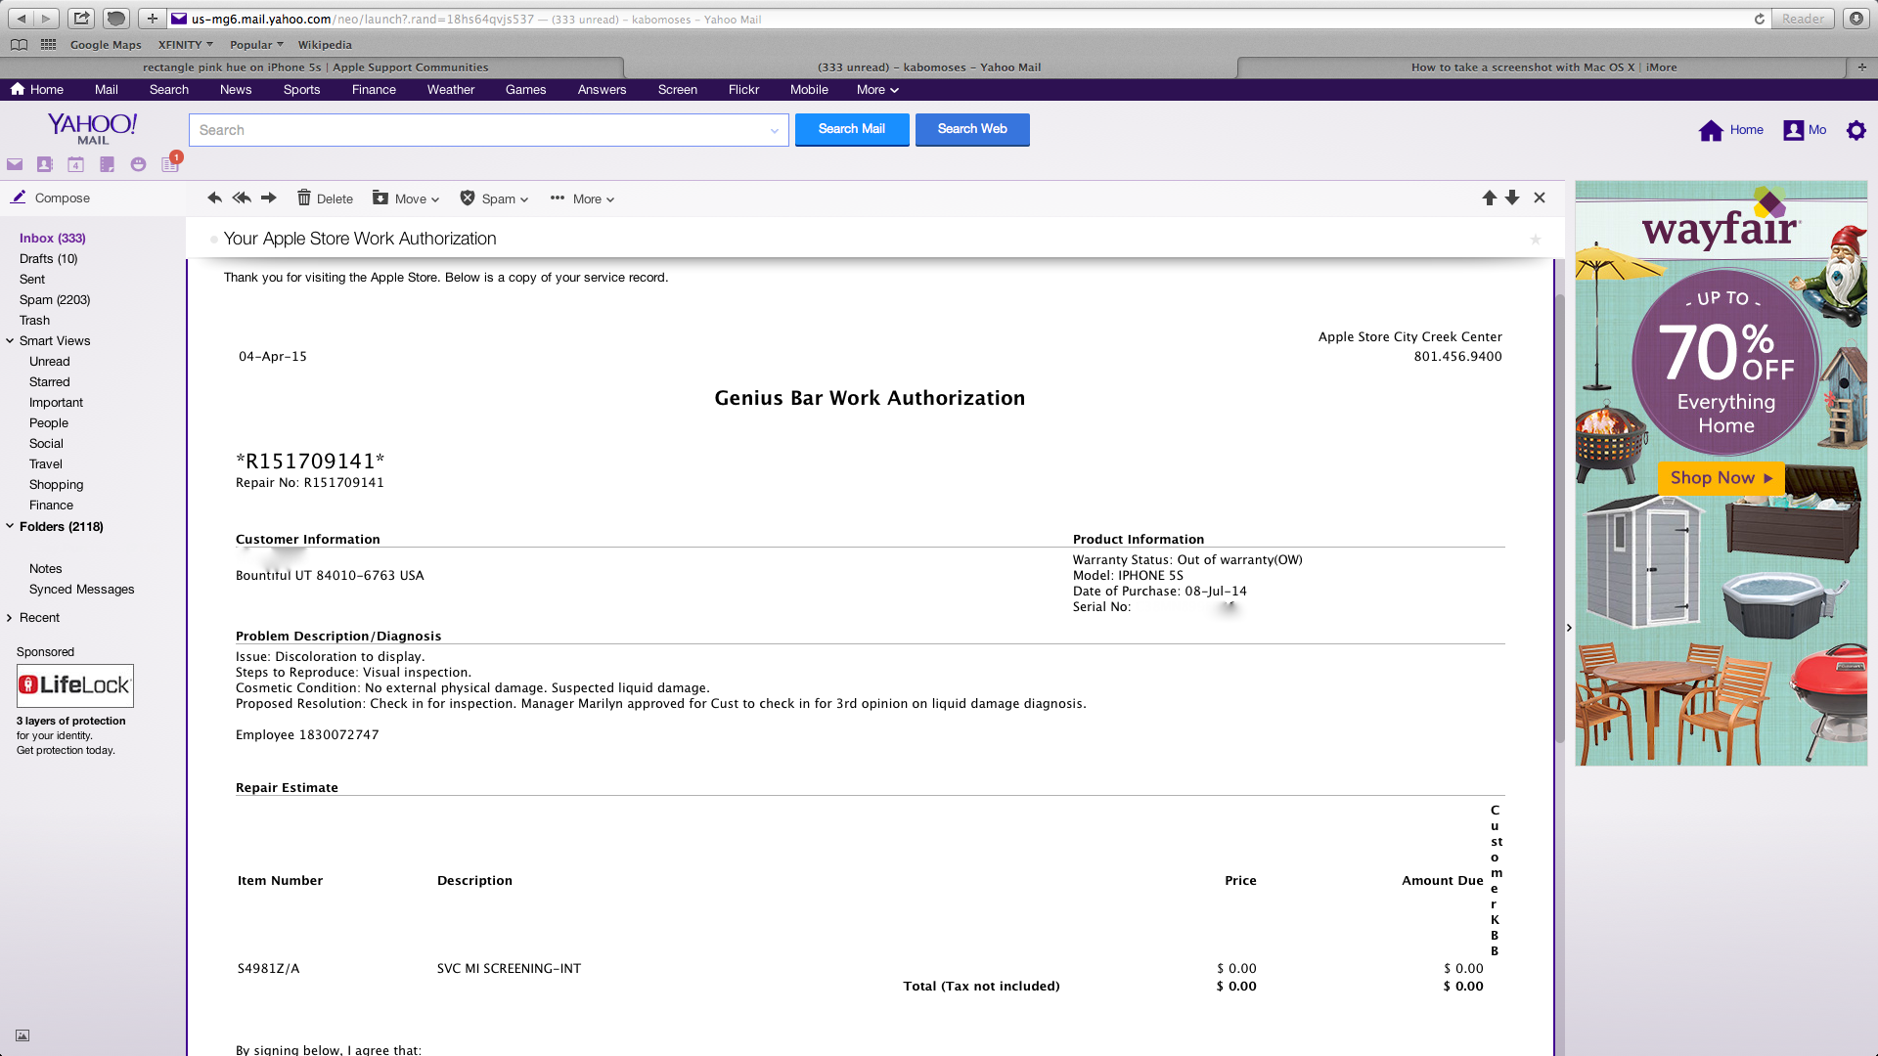Open the Notepad icon in the app strip

[x=107, y=164]
